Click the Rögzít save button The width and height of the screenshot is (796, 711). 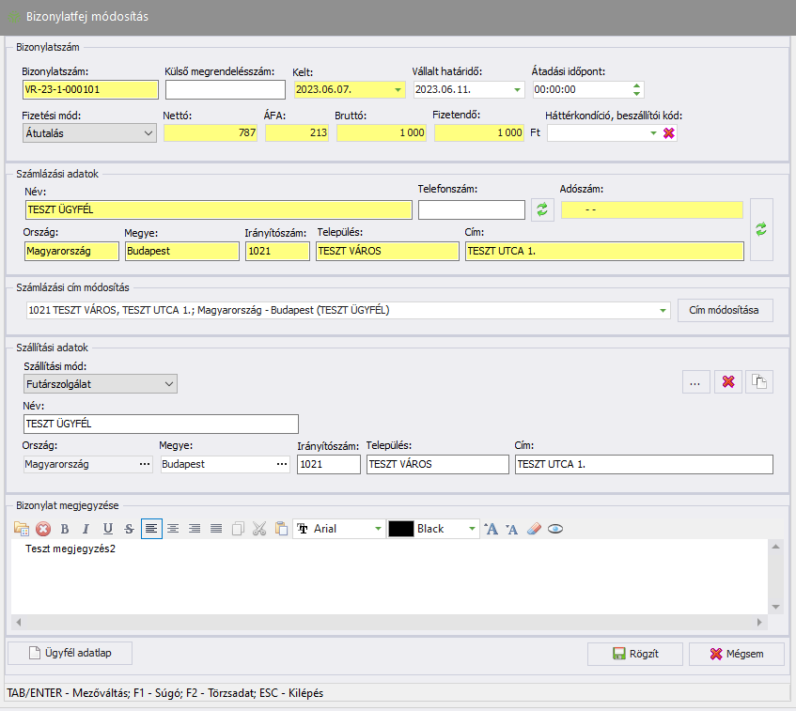click(x=634, y=654)
